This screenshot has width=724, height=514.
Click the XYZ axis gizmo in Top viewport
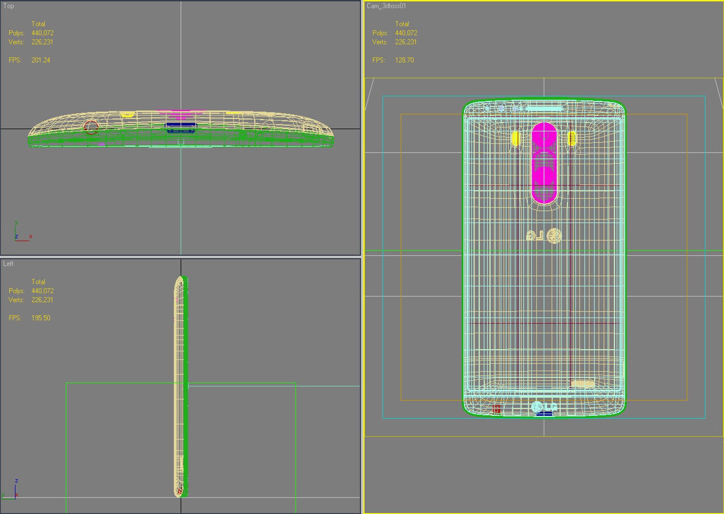pos(22,232)
